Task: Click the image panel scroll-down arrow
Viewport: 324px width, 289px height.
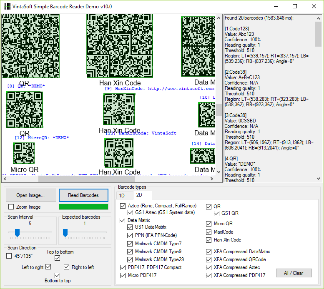Action: point(219,172)
